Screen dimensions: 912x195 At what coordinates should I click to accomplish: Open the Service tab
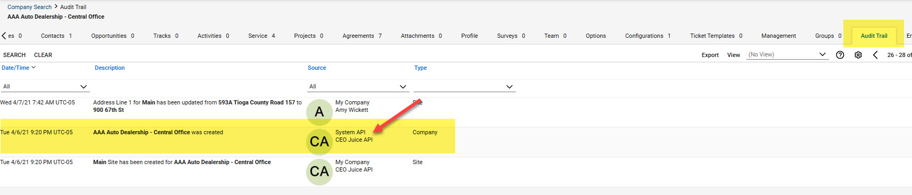261,36
